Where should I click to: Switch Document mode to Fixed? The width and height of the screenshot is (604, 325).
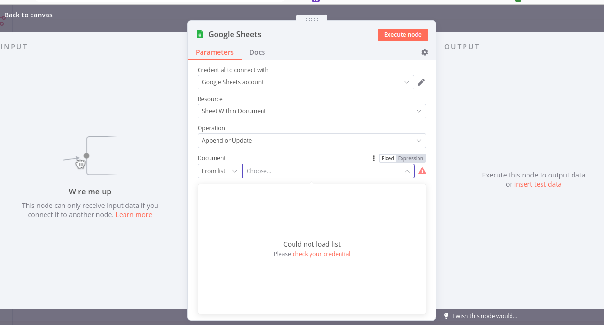tap(387, 158)
